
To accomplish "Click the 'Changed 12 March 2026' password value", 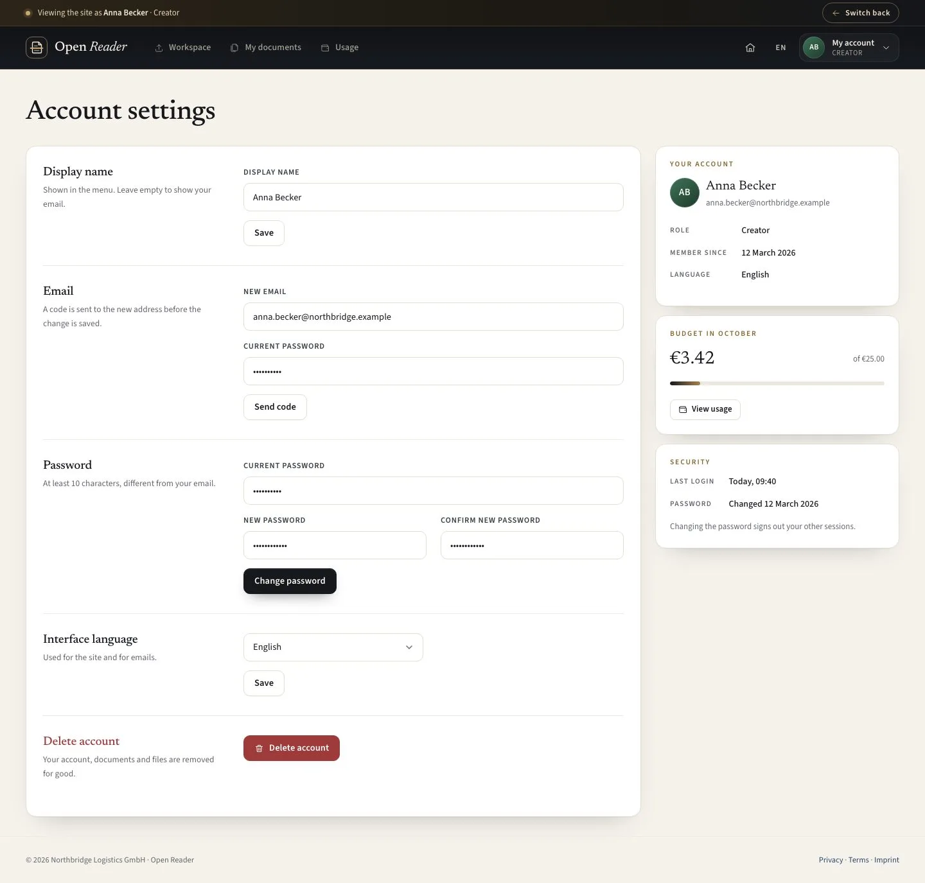I will (773, 504).
